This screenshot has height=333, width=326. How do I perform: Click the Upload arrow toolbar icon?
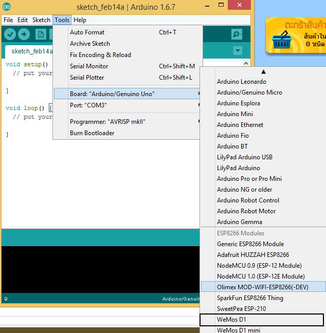(24, 34)
